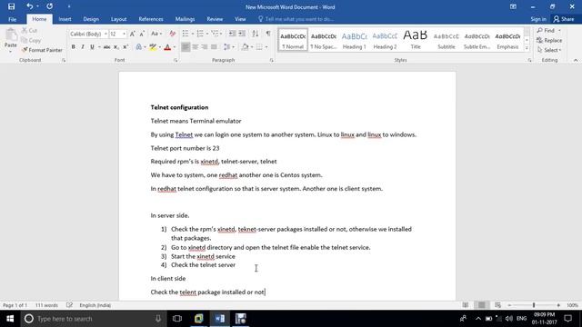The height and width of the screenshot is (327, 582).
Task: Activate the Format Painter
Action: coord(42,50)
